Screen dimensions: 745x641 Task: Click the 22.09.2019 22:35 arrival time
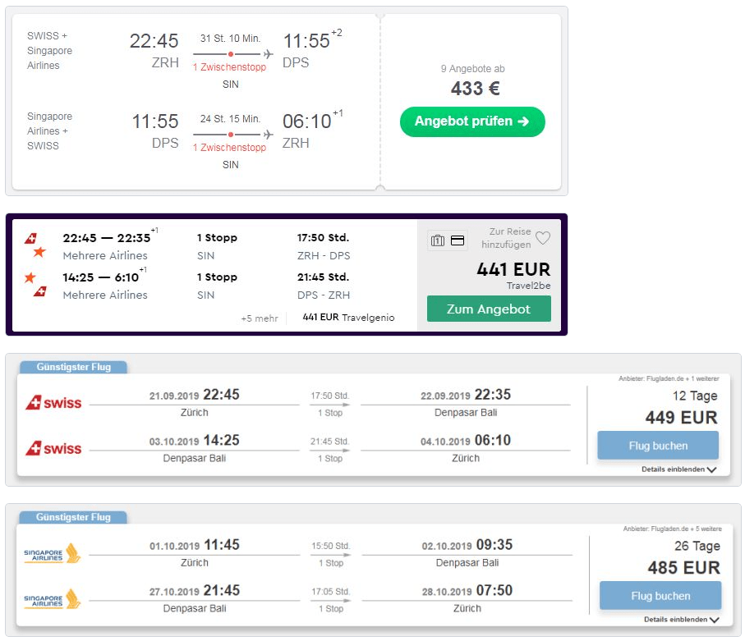tap(466, 395)
